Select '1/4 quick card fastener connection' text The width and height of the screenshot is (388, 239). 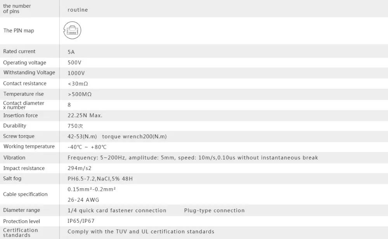pos(117,211)
